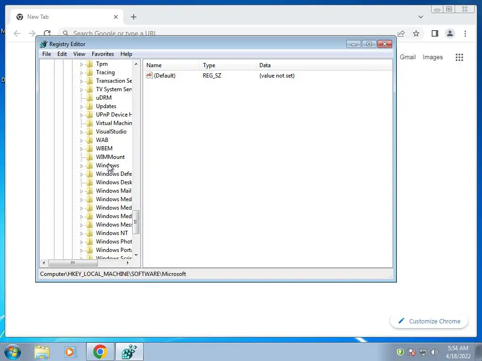
Task: Sort values by the Type column header
Action: [228, 65]
